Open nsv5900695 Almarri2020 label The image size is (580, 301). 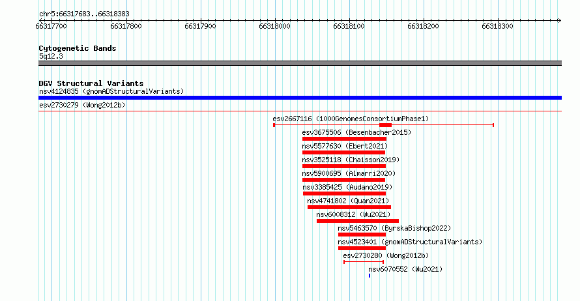[x=349, y=173]
